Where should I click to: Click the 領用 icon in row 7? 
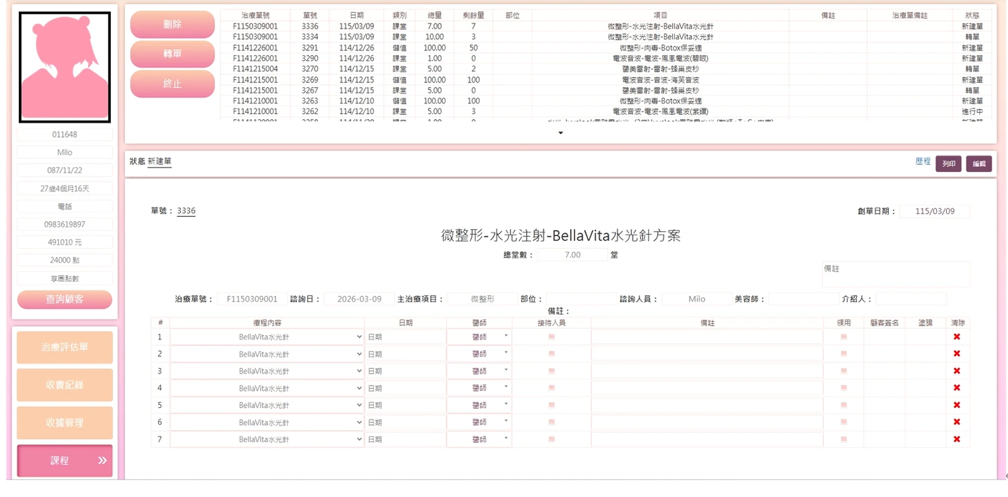pos(844,439)
